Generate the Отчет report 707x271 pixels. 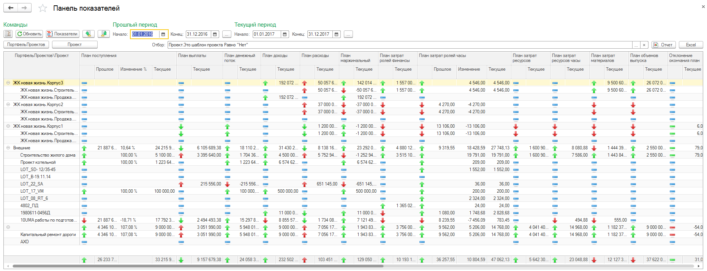(x=663, y=45)
